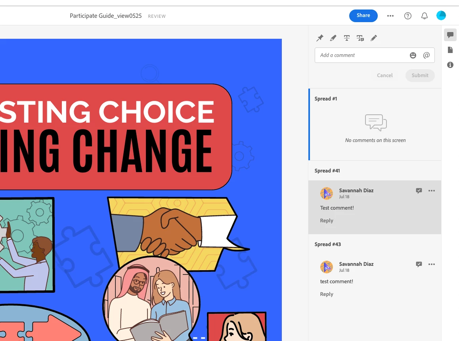Open the Help menu

[408, 16]
